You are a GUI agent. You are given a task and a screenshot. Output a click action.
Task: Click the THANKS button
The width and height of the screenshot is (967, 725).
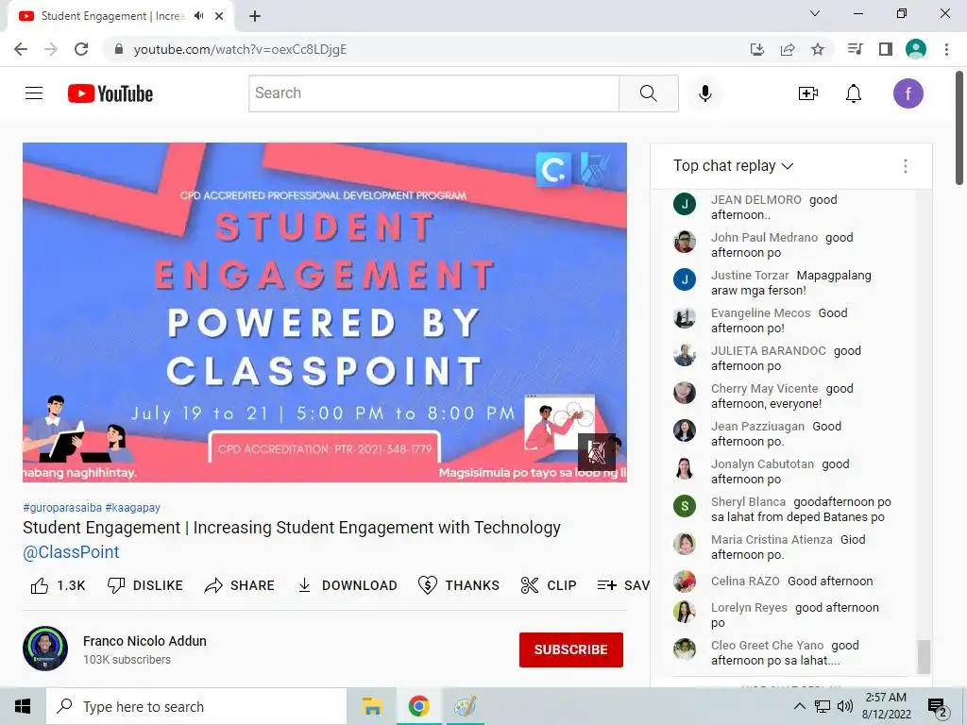point(458,585)
